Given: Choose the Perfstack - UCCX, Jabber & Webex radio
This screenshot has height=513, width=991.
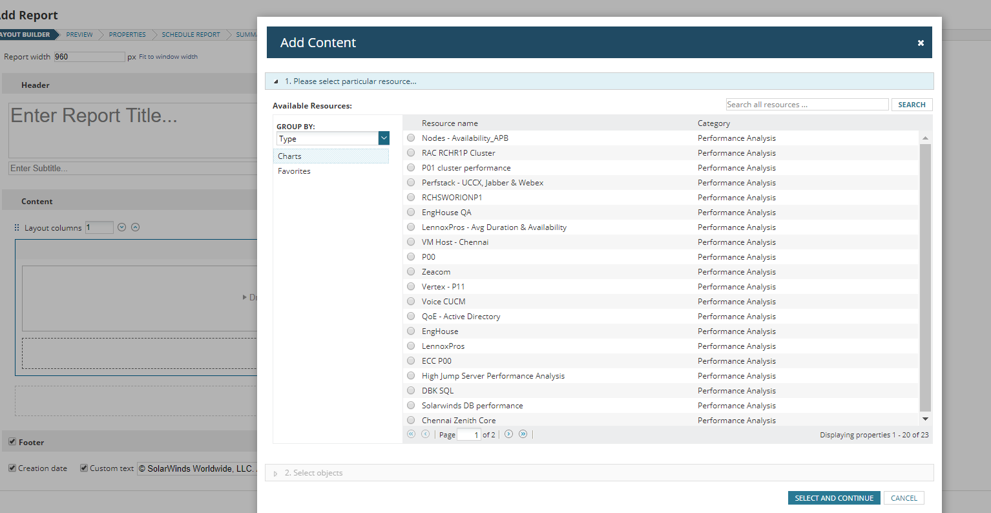Looking at the screenshot, I should (411, 182).
